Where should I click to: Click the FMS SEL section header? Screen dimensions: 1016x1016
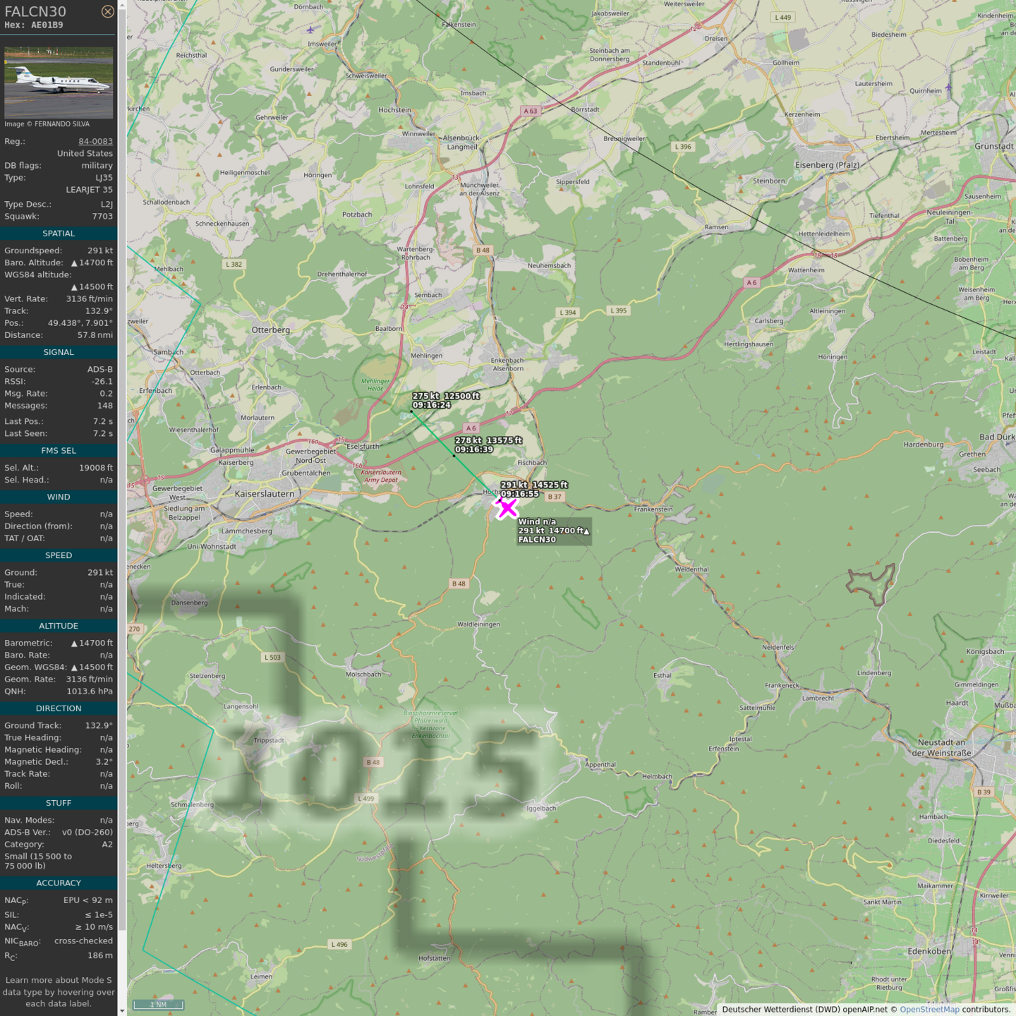click(59, 451)
